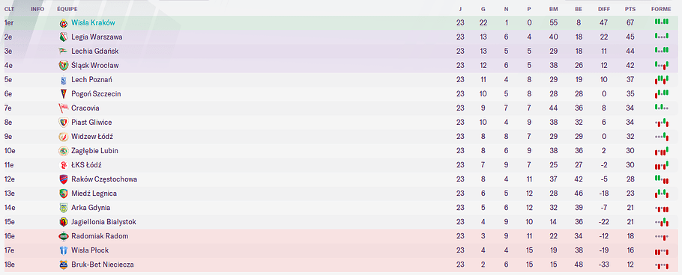This screenshot has height=275, width=682.
Task: Sort table by ÉQUIPE column header
Action: pos(64,9)
